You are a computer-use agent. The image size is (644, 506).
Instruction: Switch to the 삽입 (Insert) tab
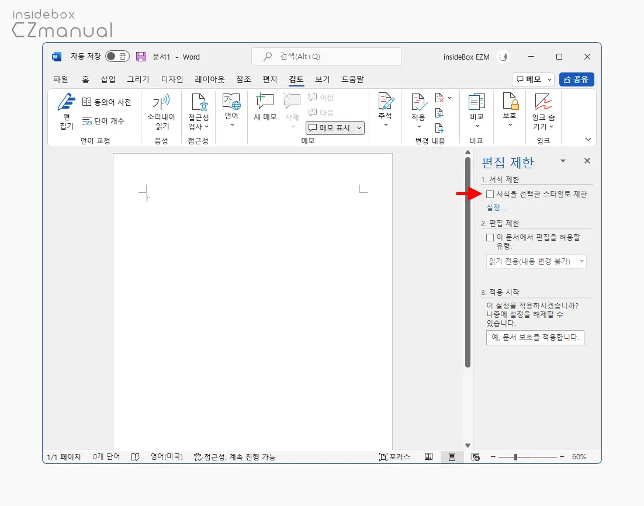[x=108, y=79]
